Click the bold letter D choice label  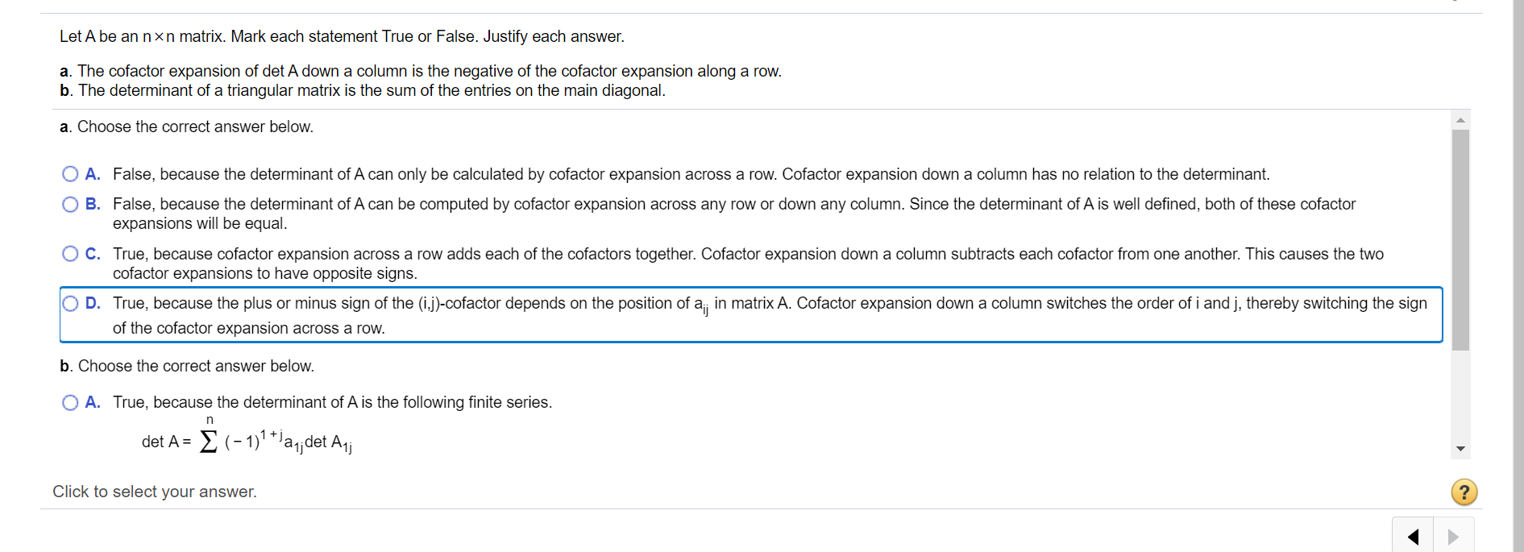coord(93,303)
